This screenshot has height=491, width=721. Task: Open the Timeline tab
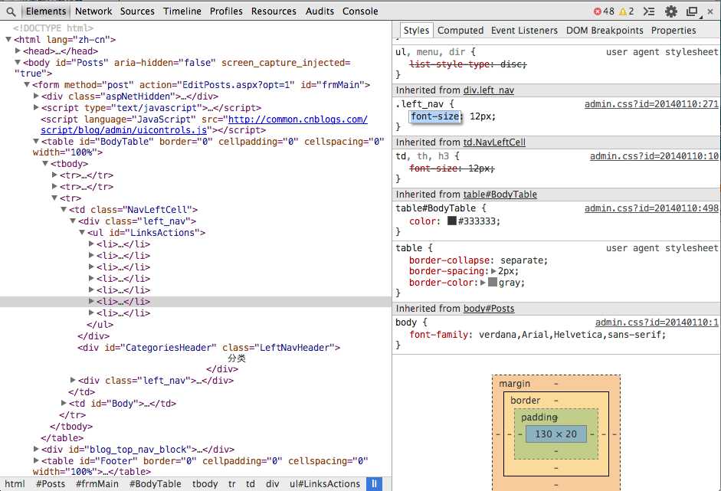(x=182, y=11)
